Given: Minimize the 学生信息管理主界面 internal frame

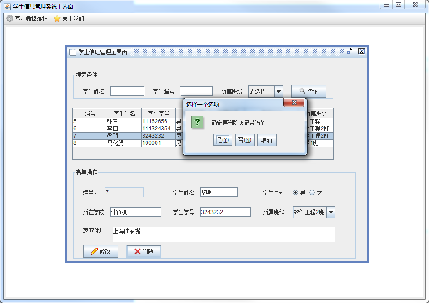Looking at the screenshot, I should point(350,51).
